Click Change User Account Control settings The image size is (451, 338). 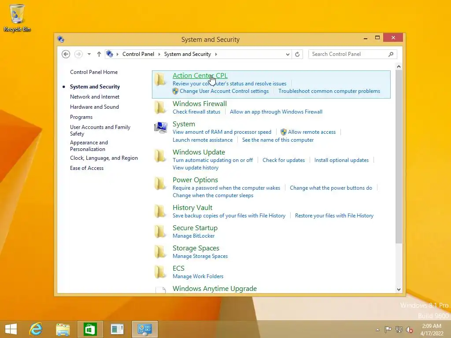click(224, 91)
